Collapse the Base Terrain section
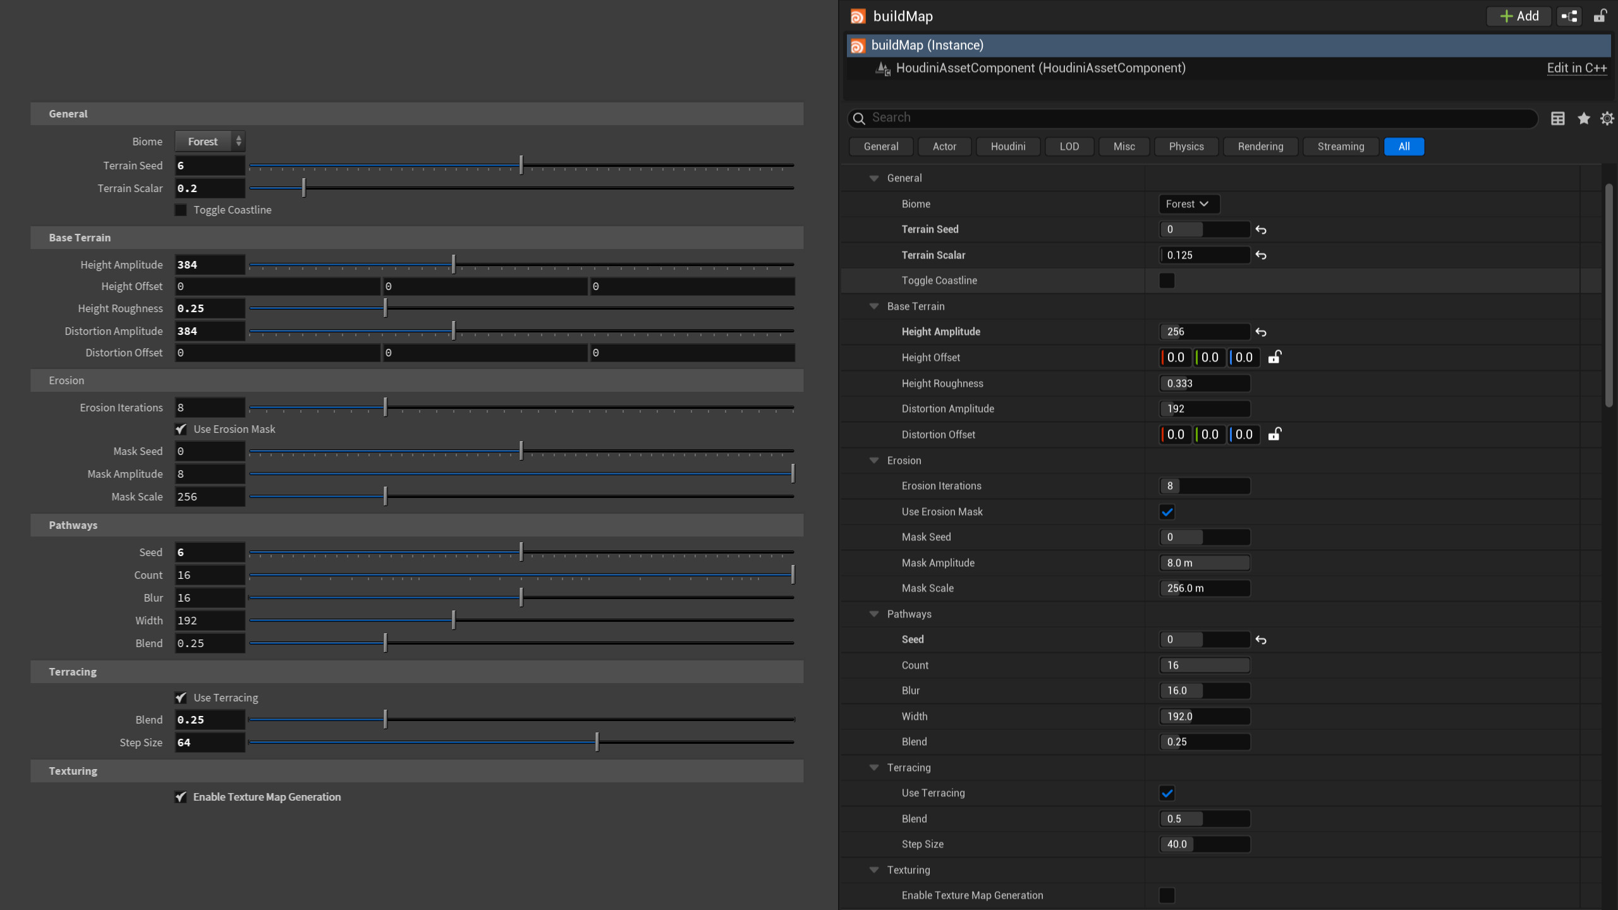Image resolution: width=1618 pixels, height=910 pixels. pos(873,306)
